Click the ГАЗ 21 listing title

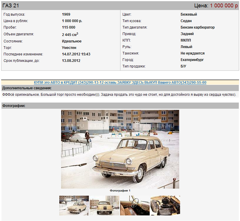tap(11, 6)
